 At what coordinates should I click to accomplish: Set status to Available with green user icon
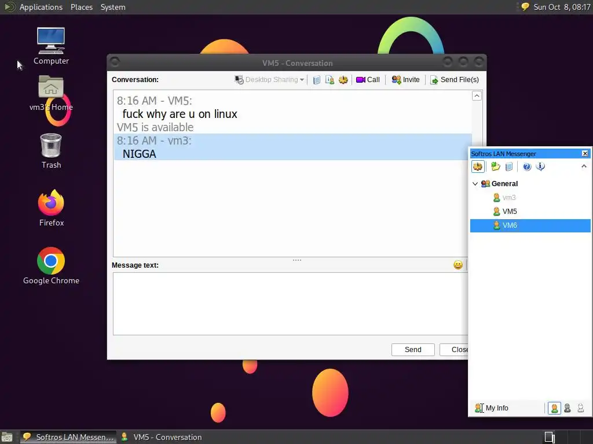[x=554, y=408]
